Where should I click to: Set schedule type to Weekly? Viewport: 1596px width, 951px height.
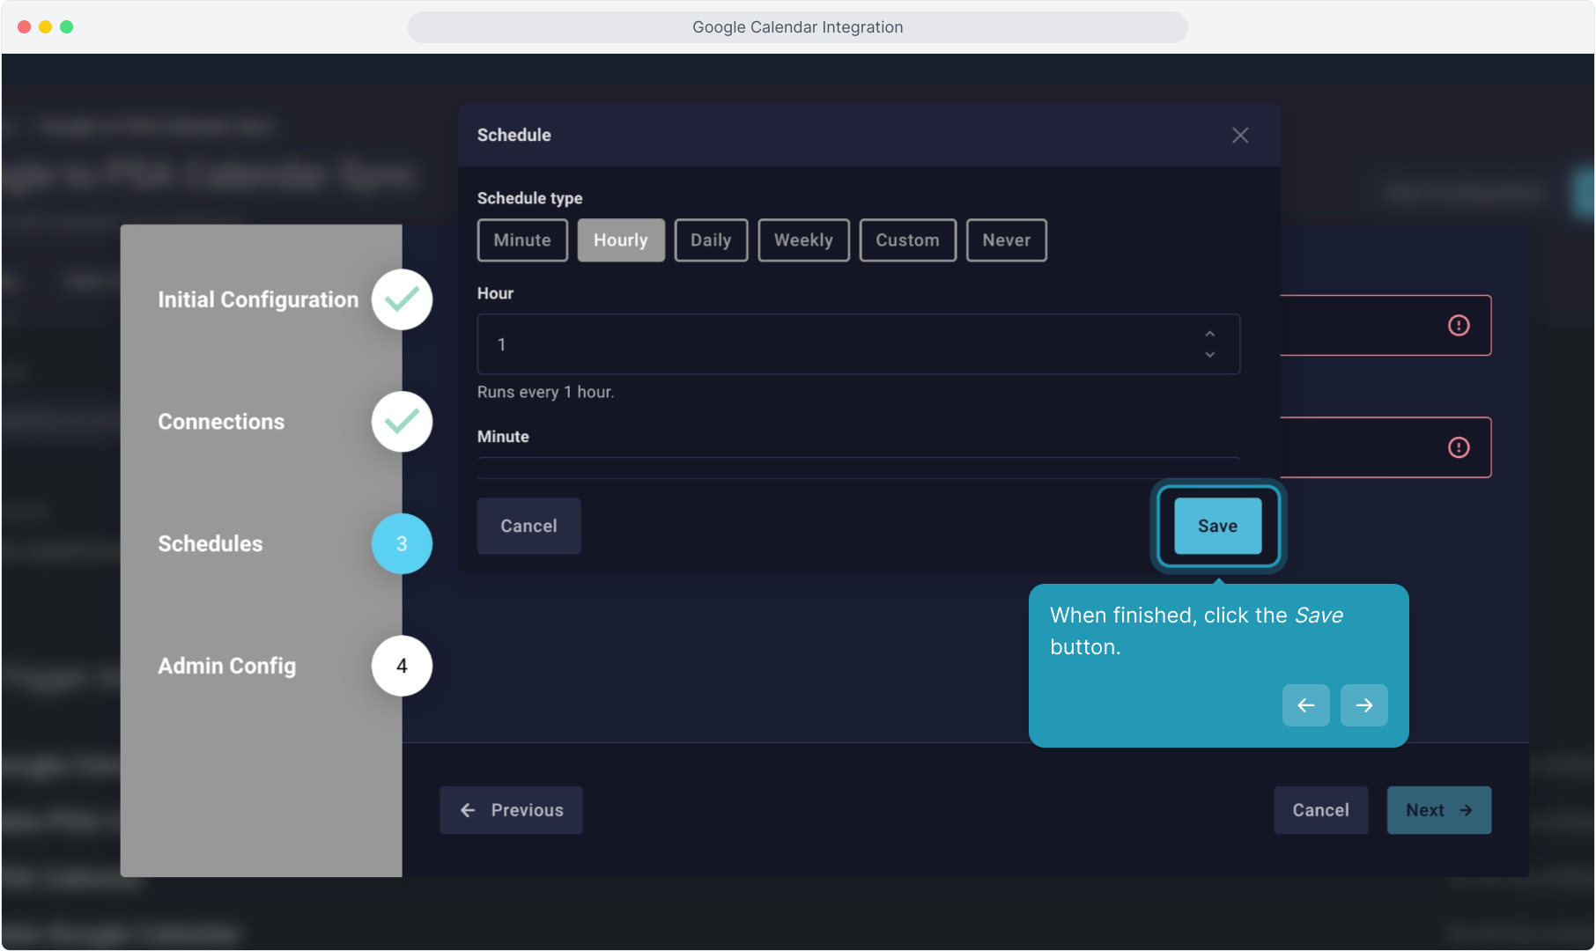(803, 240)
